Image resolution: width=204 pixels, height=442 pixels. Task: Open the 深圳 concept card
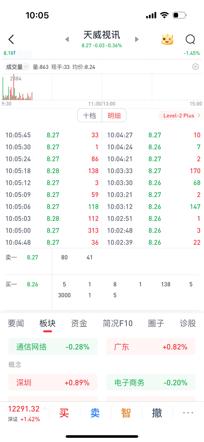coord(53,383)
